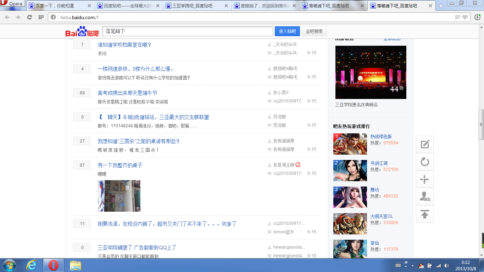Open the thread about 冬城||街道驿站 交友群联盟

(x=153, y=117)
